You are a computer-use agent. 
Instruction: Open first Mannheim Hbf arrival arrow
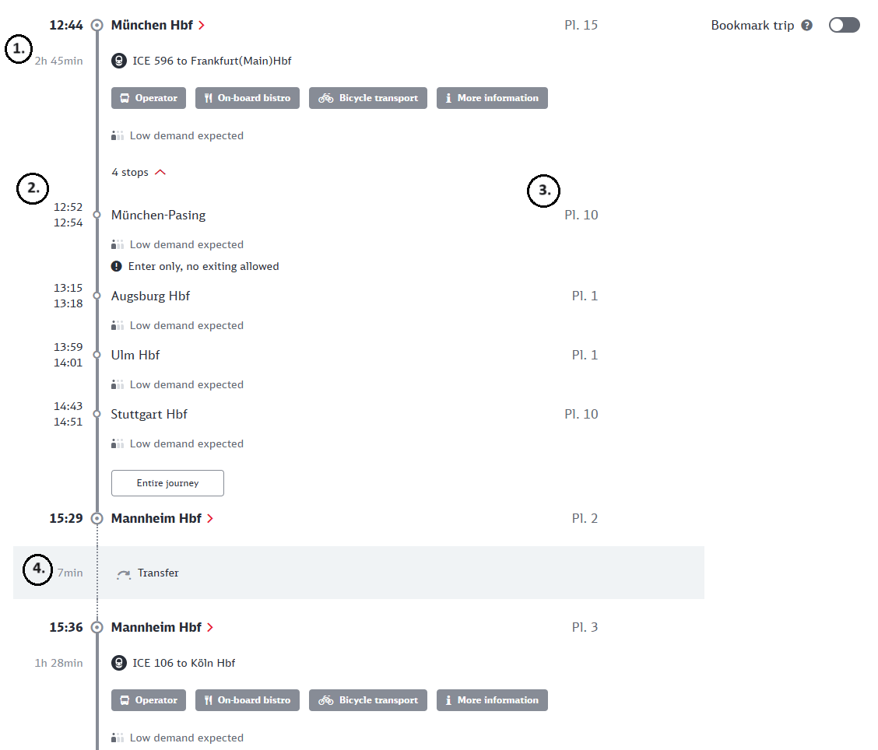point(210,518)
